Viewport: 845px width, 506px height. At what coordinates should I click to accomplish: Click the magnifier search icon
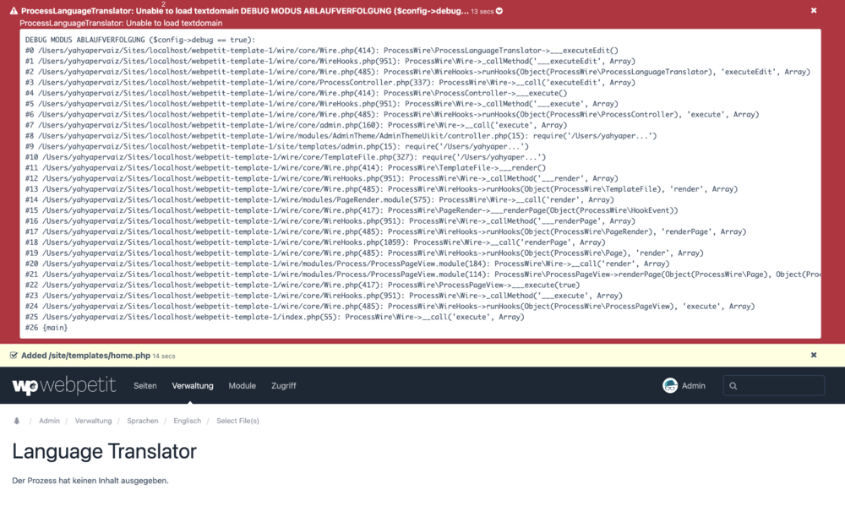click(733, 386)
